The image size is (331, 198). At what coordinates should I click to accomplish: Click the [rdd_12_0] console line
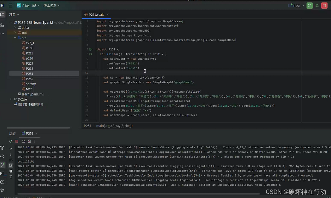[26, 161]
